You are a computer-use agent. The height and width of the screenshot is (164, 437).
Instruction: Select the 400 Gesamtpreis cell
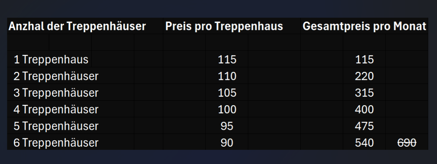click(x=364, y=109)
